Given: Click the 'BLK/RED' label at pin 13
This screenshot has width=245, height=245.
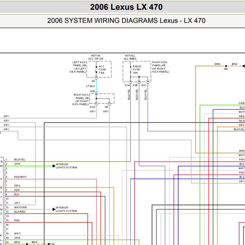Looking at the screenshot, I should click(x=20, y=212).
